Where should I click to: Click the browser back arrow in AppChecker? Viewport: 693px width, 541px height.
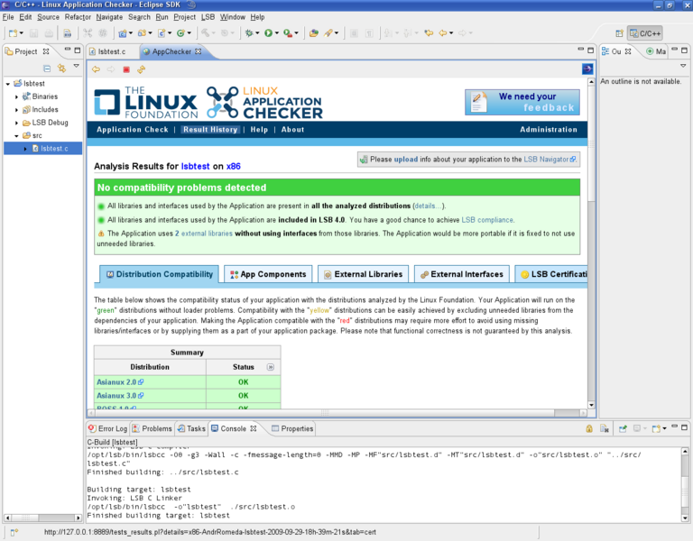96,69
